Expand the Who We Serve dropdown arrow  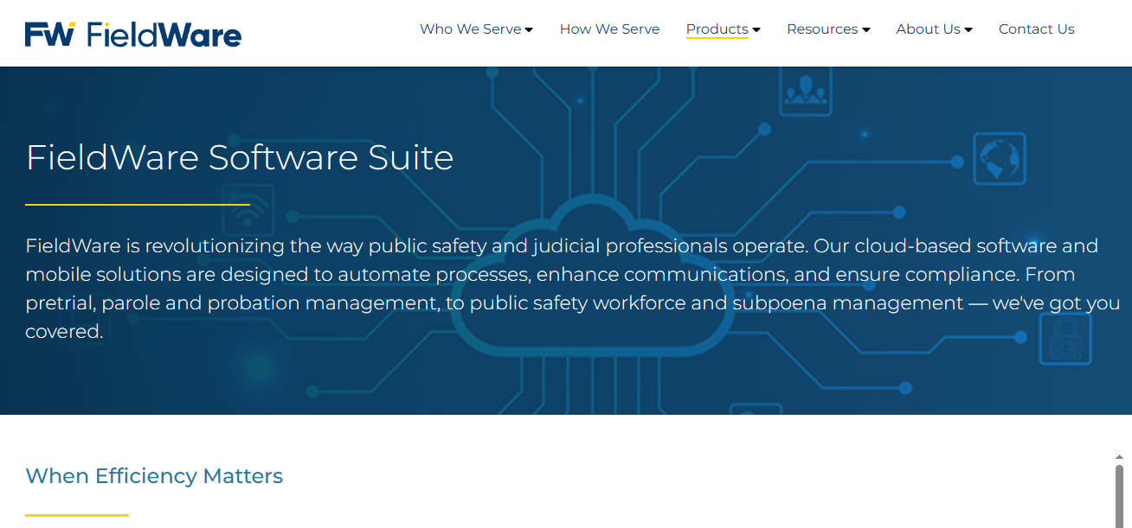tap(529, 30)
